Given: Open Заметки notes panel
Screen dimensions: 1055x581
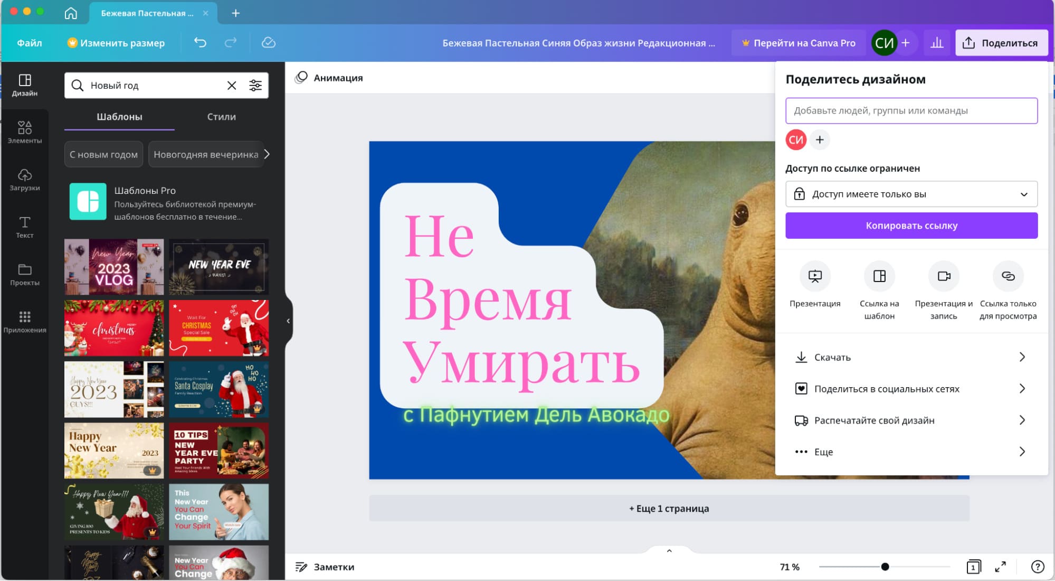Looking at the screenshot, I should tap(325, 567).
